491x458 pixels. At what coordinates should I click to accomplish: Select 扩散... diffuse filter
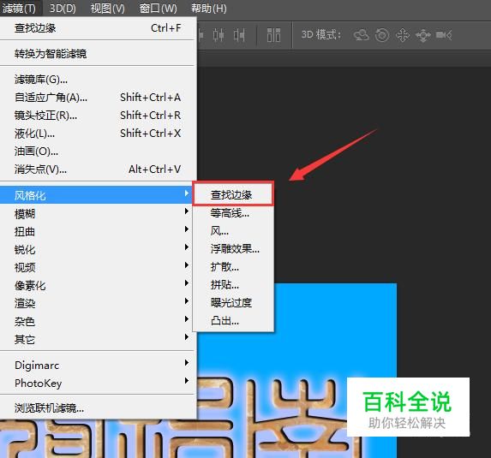[x=233, y=266]
